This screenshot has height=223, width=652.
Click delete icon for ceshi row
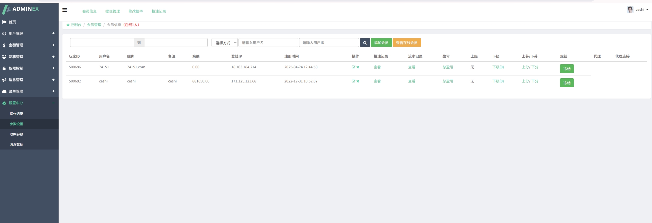point(358,81)
